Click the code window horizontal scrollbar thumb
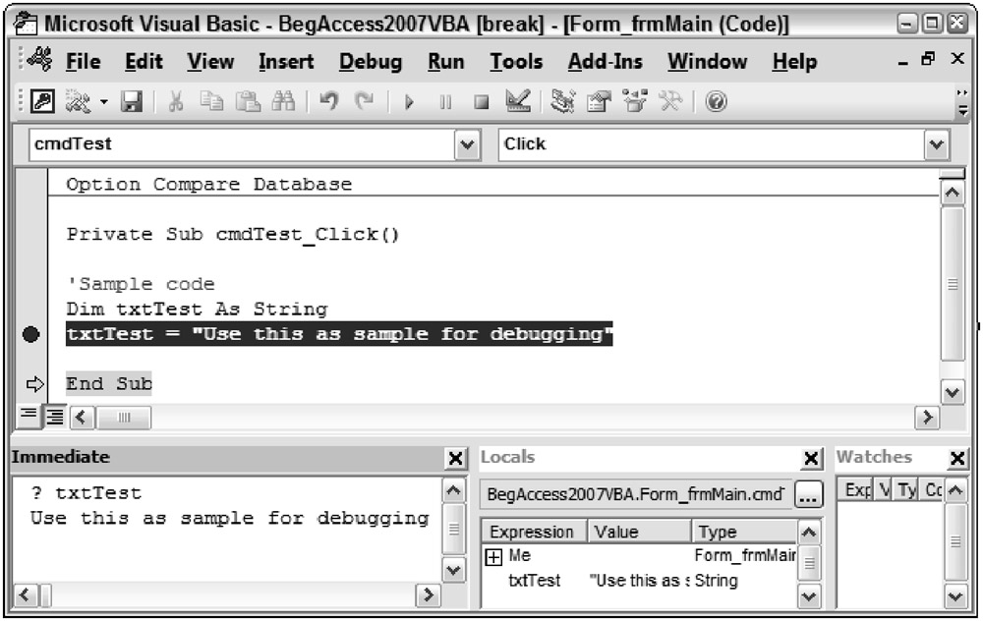983x621 pixels. 124,417
